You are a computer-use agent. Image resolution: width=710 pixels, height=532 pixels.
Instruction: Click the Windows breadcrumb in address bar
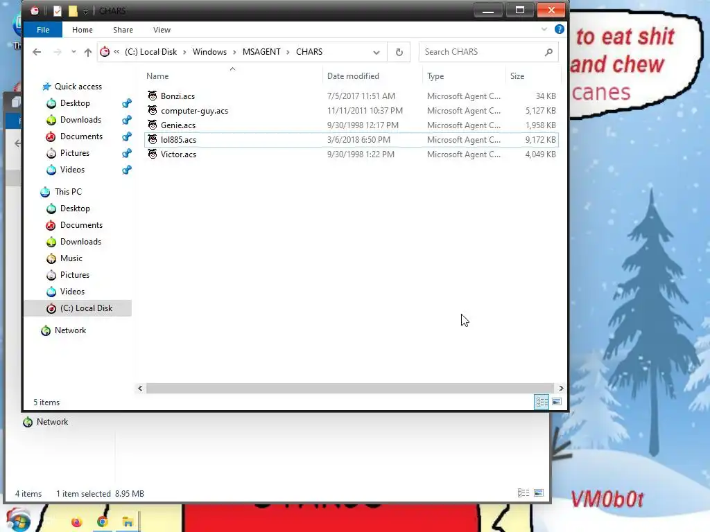point(209,52)
